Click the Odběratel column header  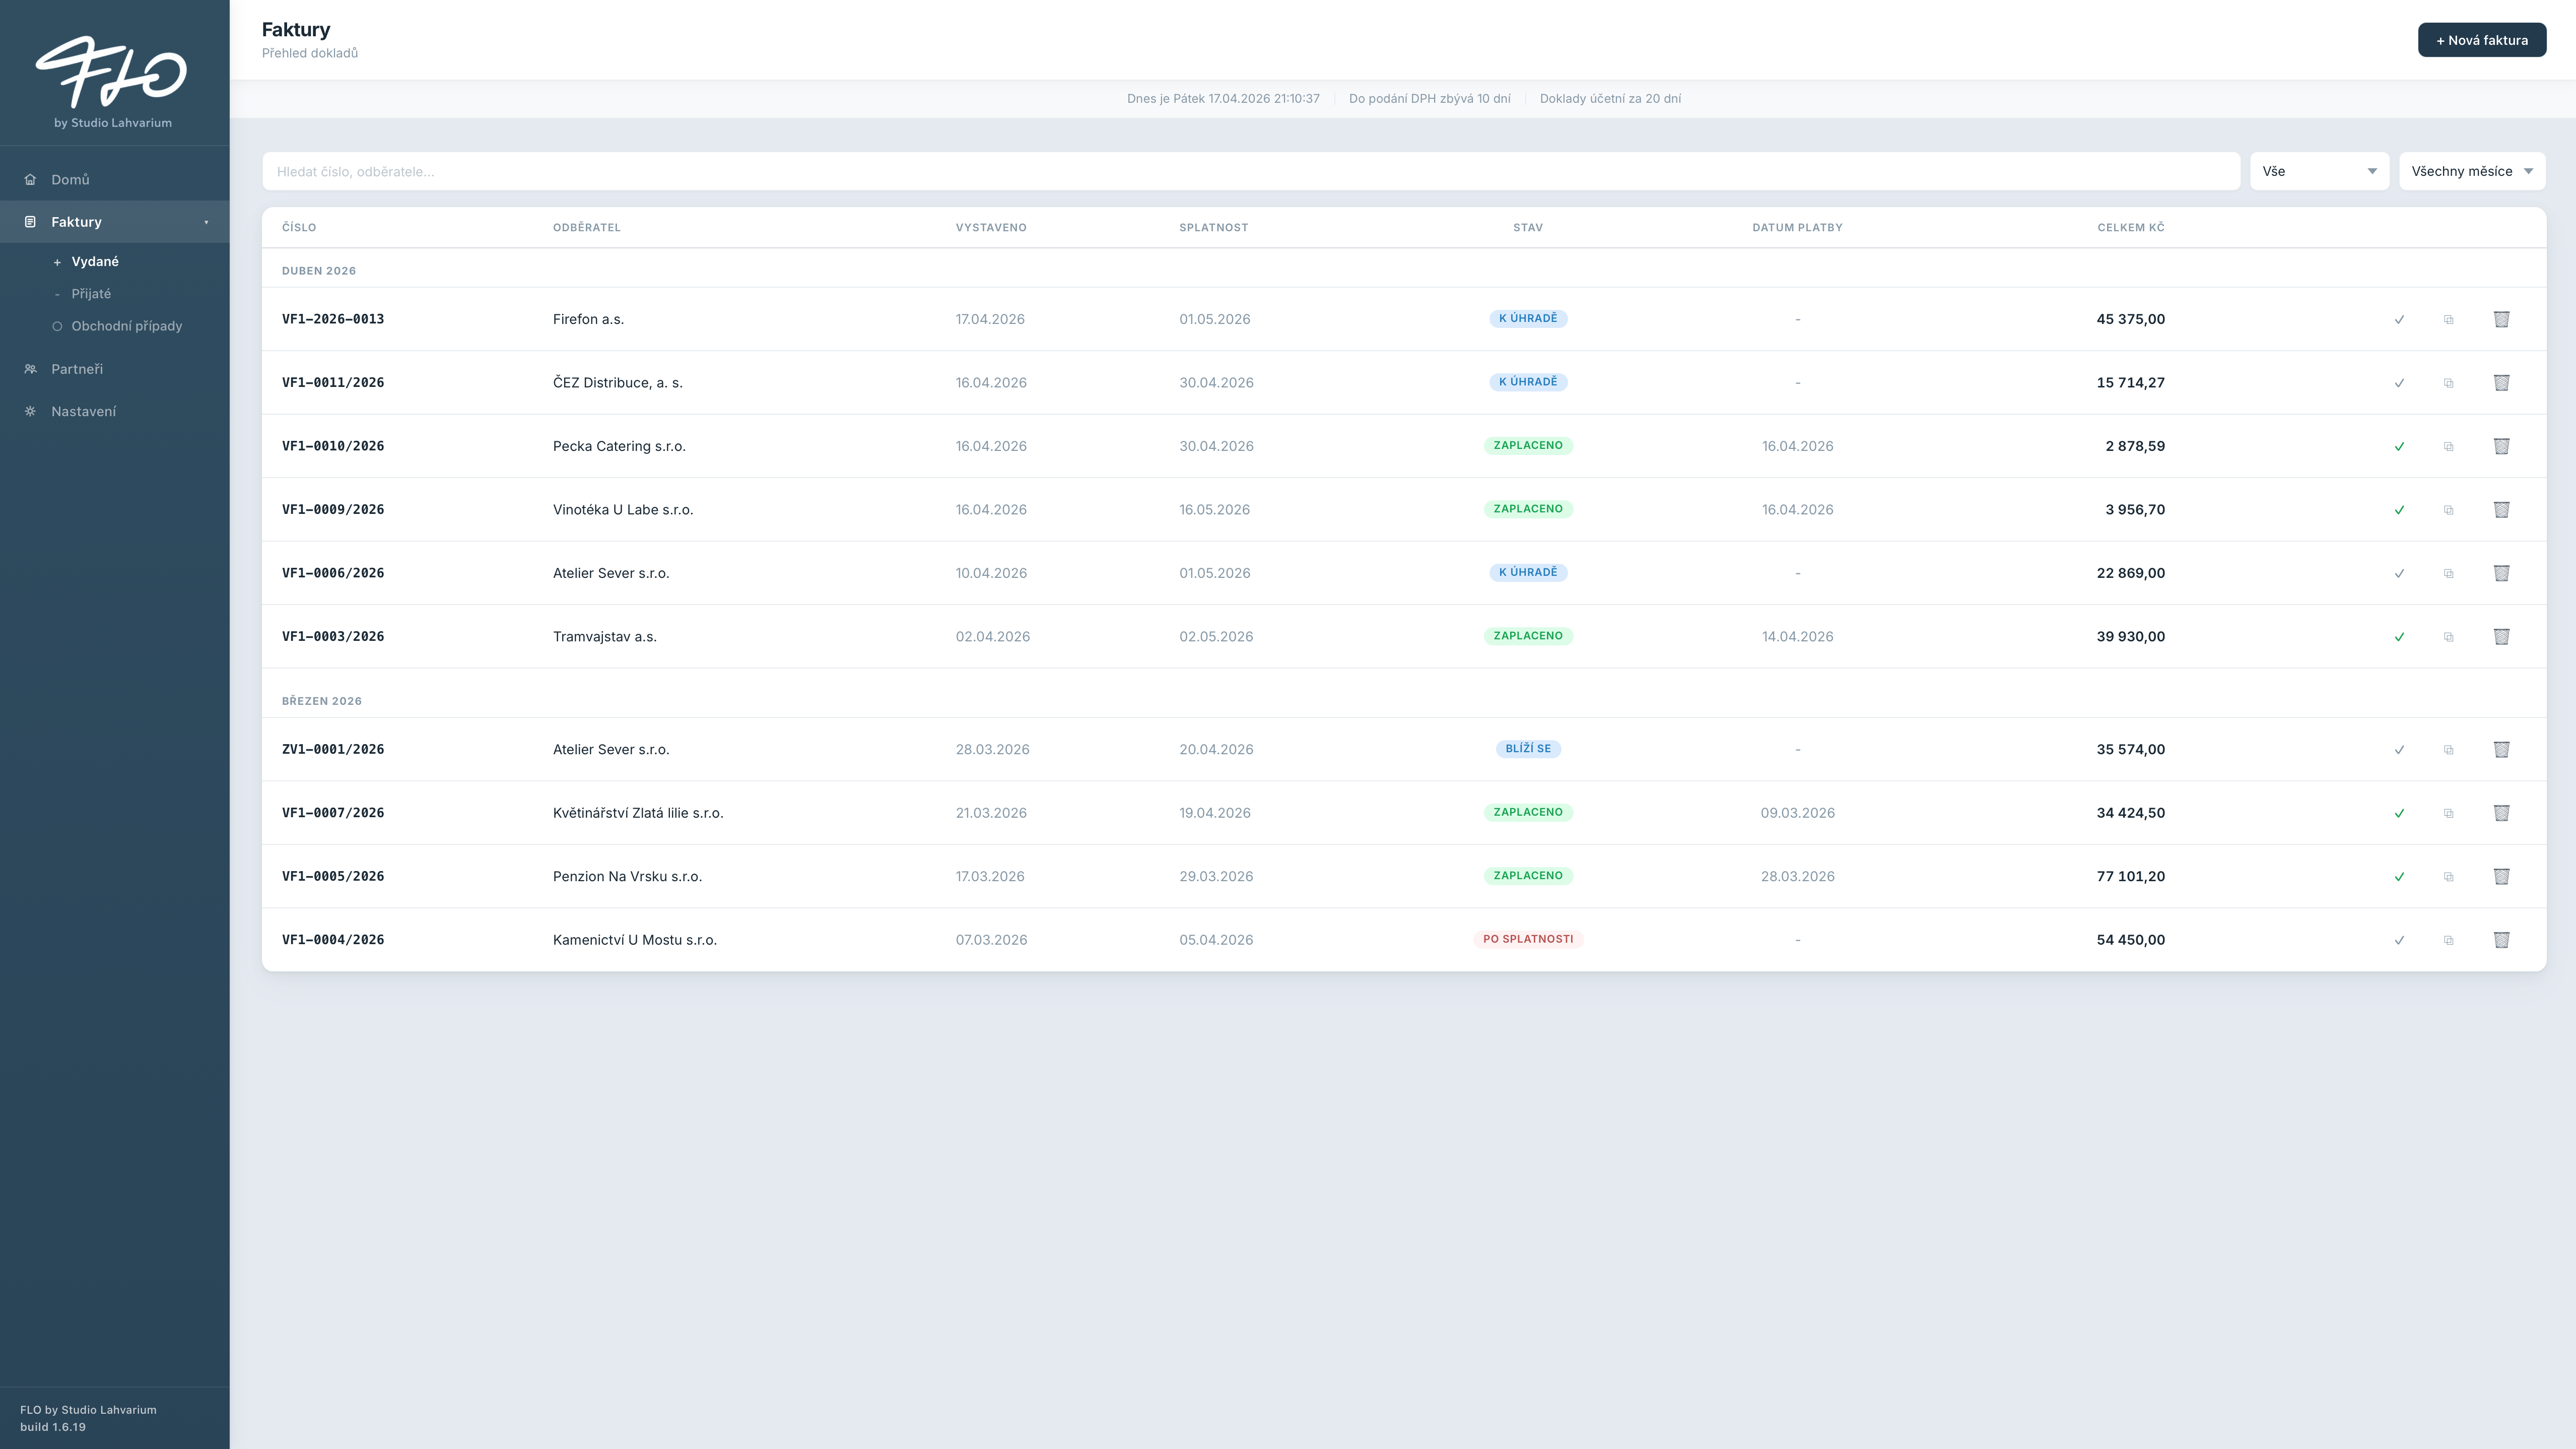[586, 227]
